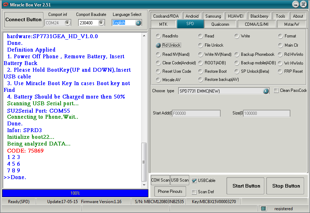310x213 pixels.
Task: Open the Comport Baudrate dropdown
Action: coord(101,22)
